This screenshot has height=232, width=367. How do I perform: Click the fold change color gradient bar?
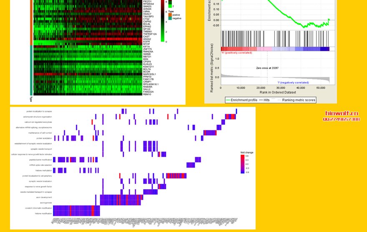[x=242, y=164]
